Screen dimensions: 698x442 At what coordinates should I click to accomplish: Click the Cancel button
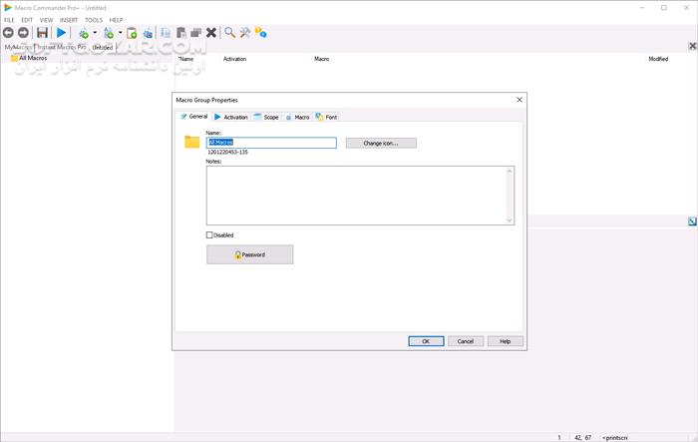pos(466,341)
